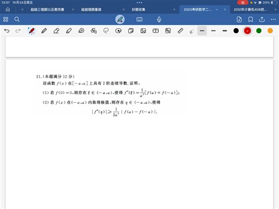Switch to the 超越错题重做 tab

point(91,10)
